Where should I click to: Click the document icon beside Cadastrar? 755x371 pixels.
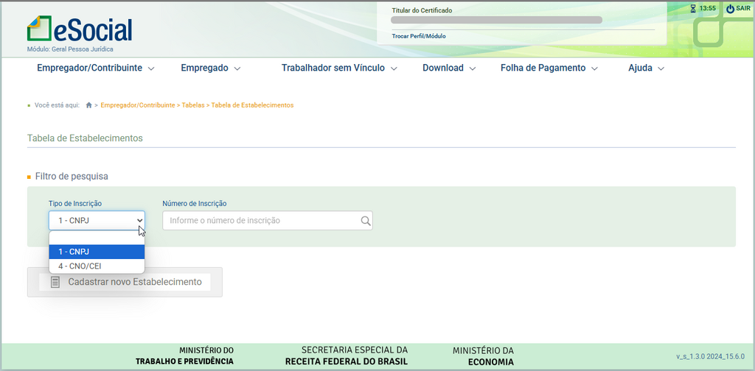tap(55, 282)
